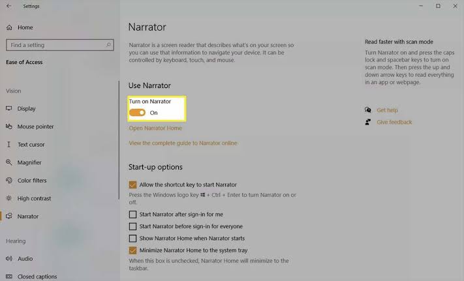This screenshot has width=464, height=281.
Task: Click the Text cursor icon
Action: 9,144
